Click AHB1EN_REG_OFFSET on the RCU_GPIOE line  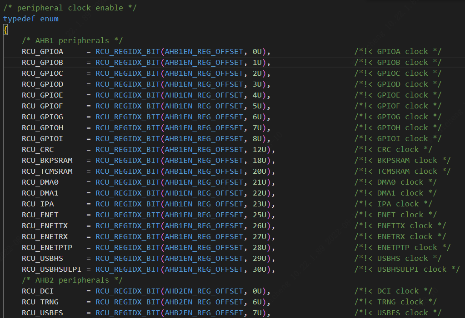click(x=204, y=95)
